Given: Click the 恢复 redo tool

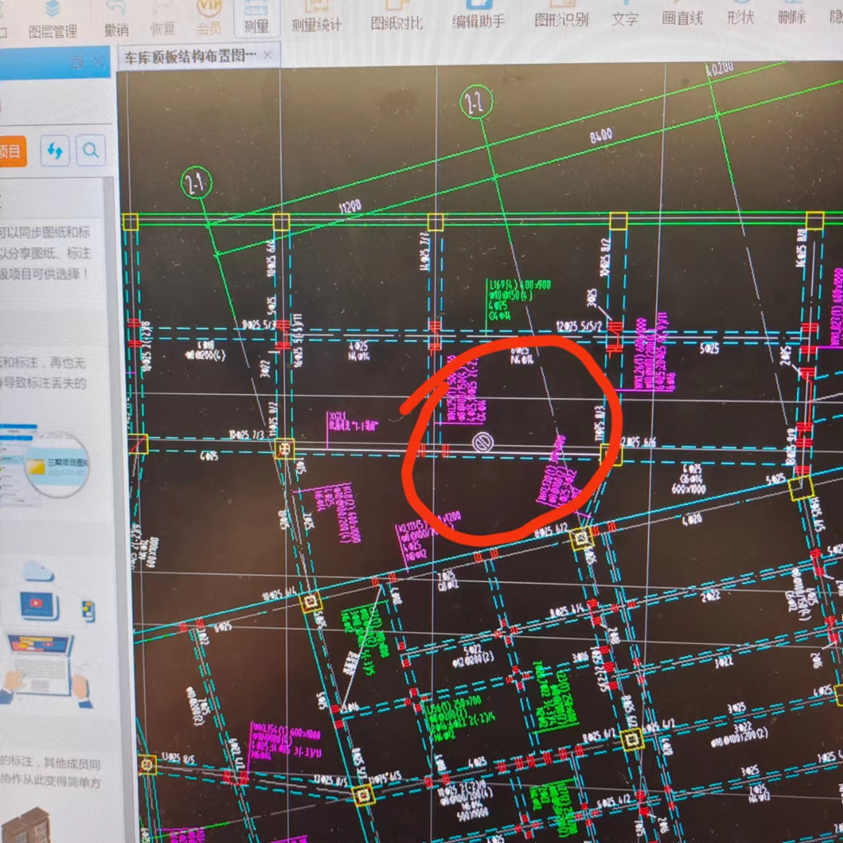Looking at the screenshot, I should point(162,20).
